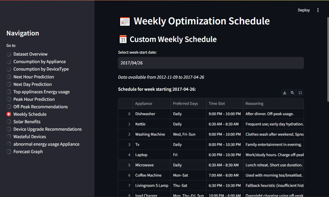Select the Solar Benefits radio button
329x197 pixels.
[9, 122]
